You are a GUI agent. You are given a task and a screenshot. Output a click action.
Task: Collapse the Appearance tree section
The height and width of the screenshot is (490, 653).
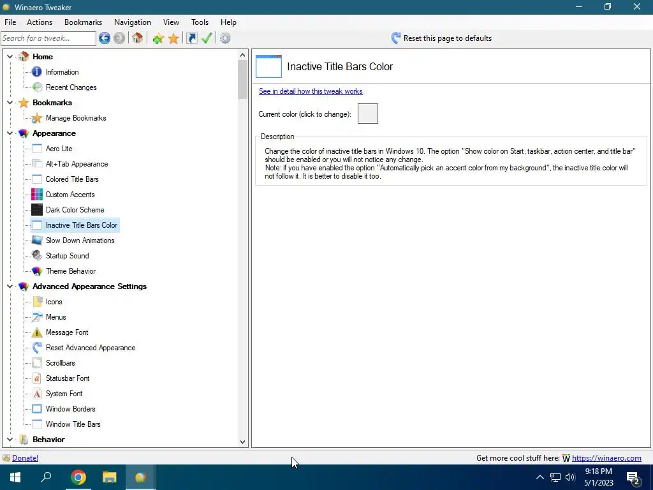[10, 133]
